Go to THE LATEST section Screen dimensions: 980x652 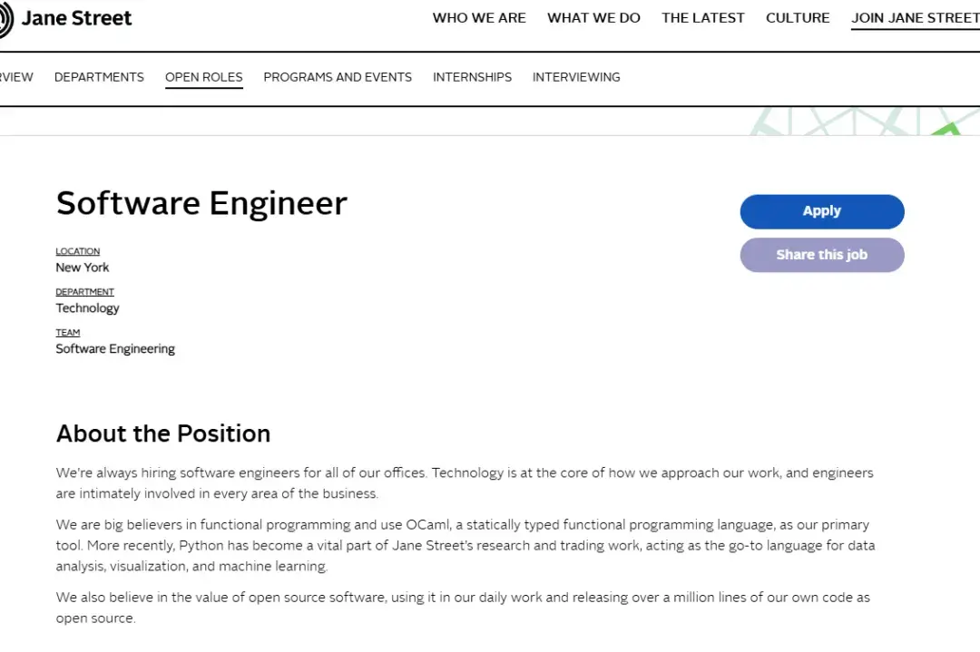tap(703, 18)
